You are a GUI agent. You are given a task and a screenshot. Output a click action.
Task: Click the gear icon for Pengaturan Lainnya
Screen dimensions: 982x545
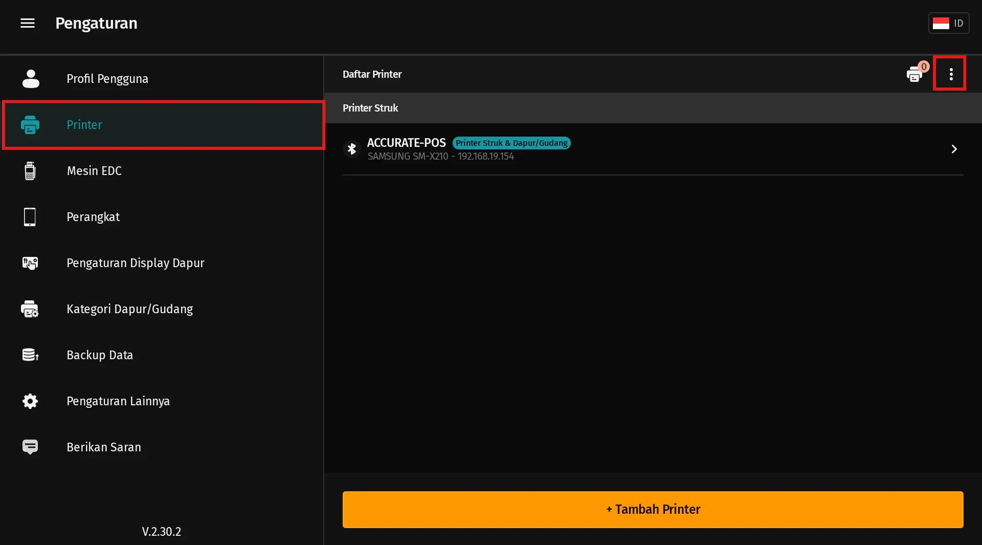[x=30, y=401]
